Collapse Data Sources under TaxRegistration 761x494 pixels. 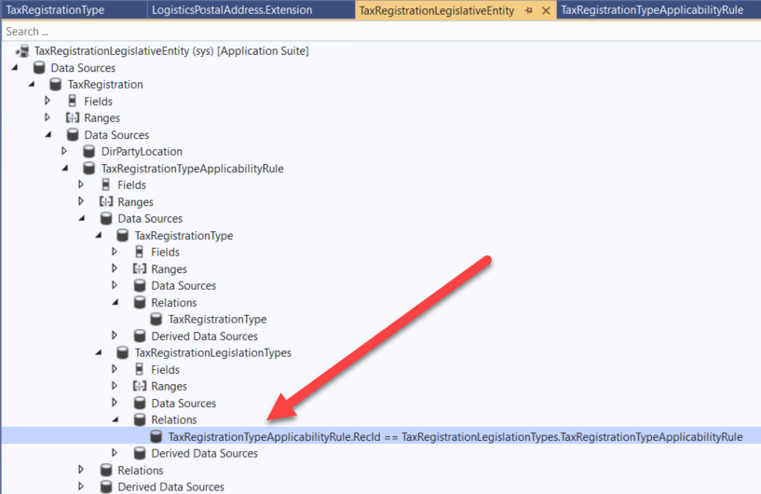click(x=48, y=134)
